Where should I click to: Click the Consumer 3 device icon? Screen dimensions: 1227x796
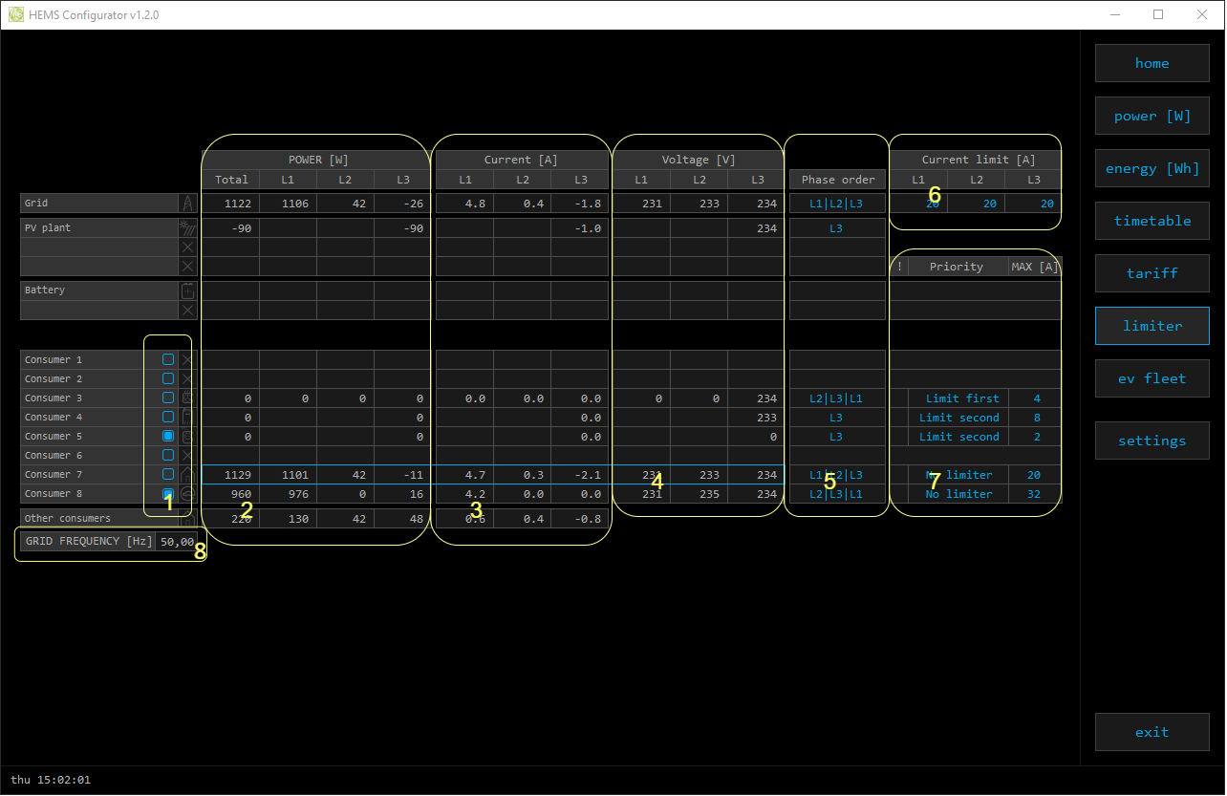point(187,398)
